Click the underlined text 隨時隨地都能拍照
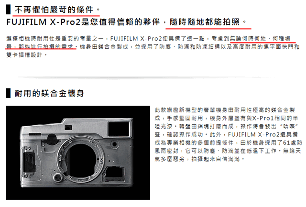The height and width of the screenshot is (207, 306). 205,22
